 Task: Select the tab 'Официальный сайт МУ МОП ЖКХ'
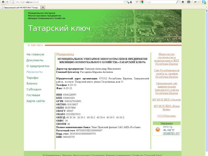click(x=20, y=7)
